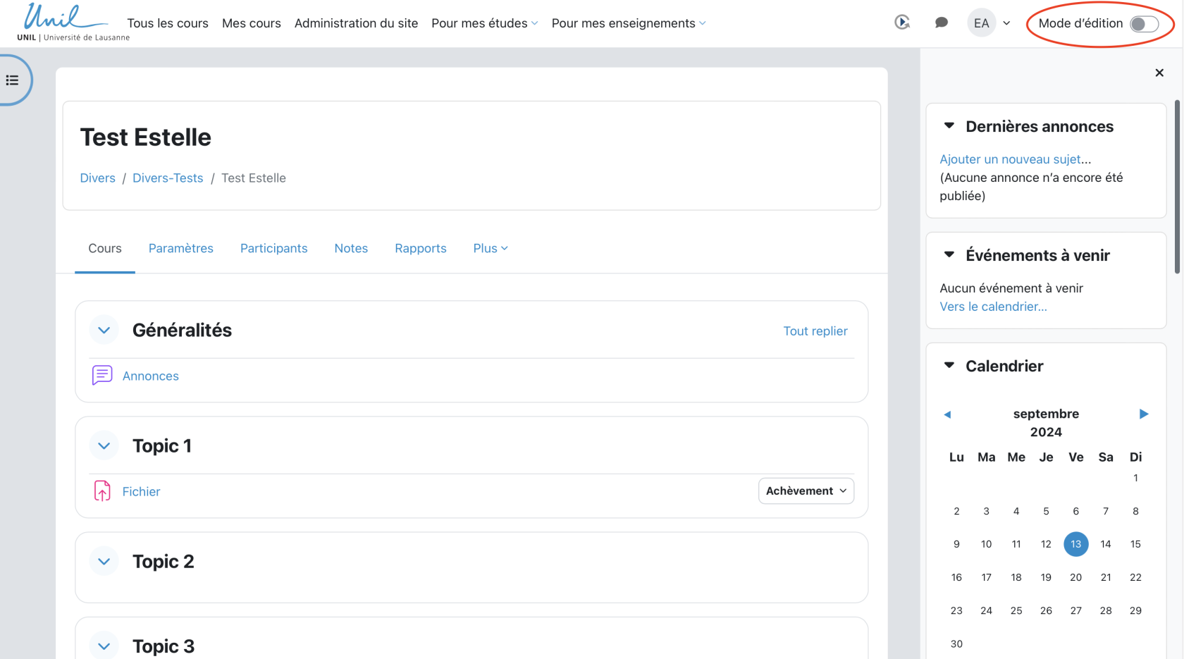Click the Tout replier link
The height and width of the screenshot is (659, 1184).
pos(815,331)
